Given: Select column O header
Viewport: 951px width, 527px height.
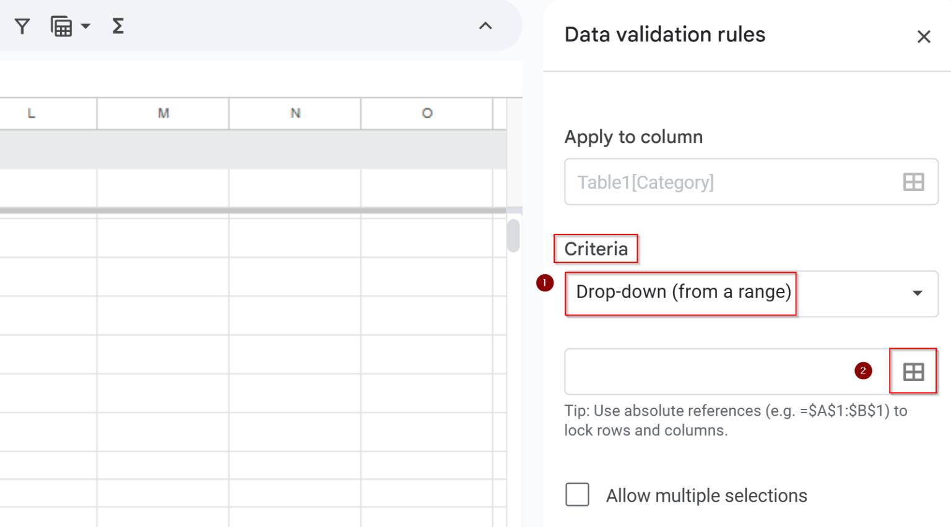Looking at the screenshot, I should click(427, 113).
